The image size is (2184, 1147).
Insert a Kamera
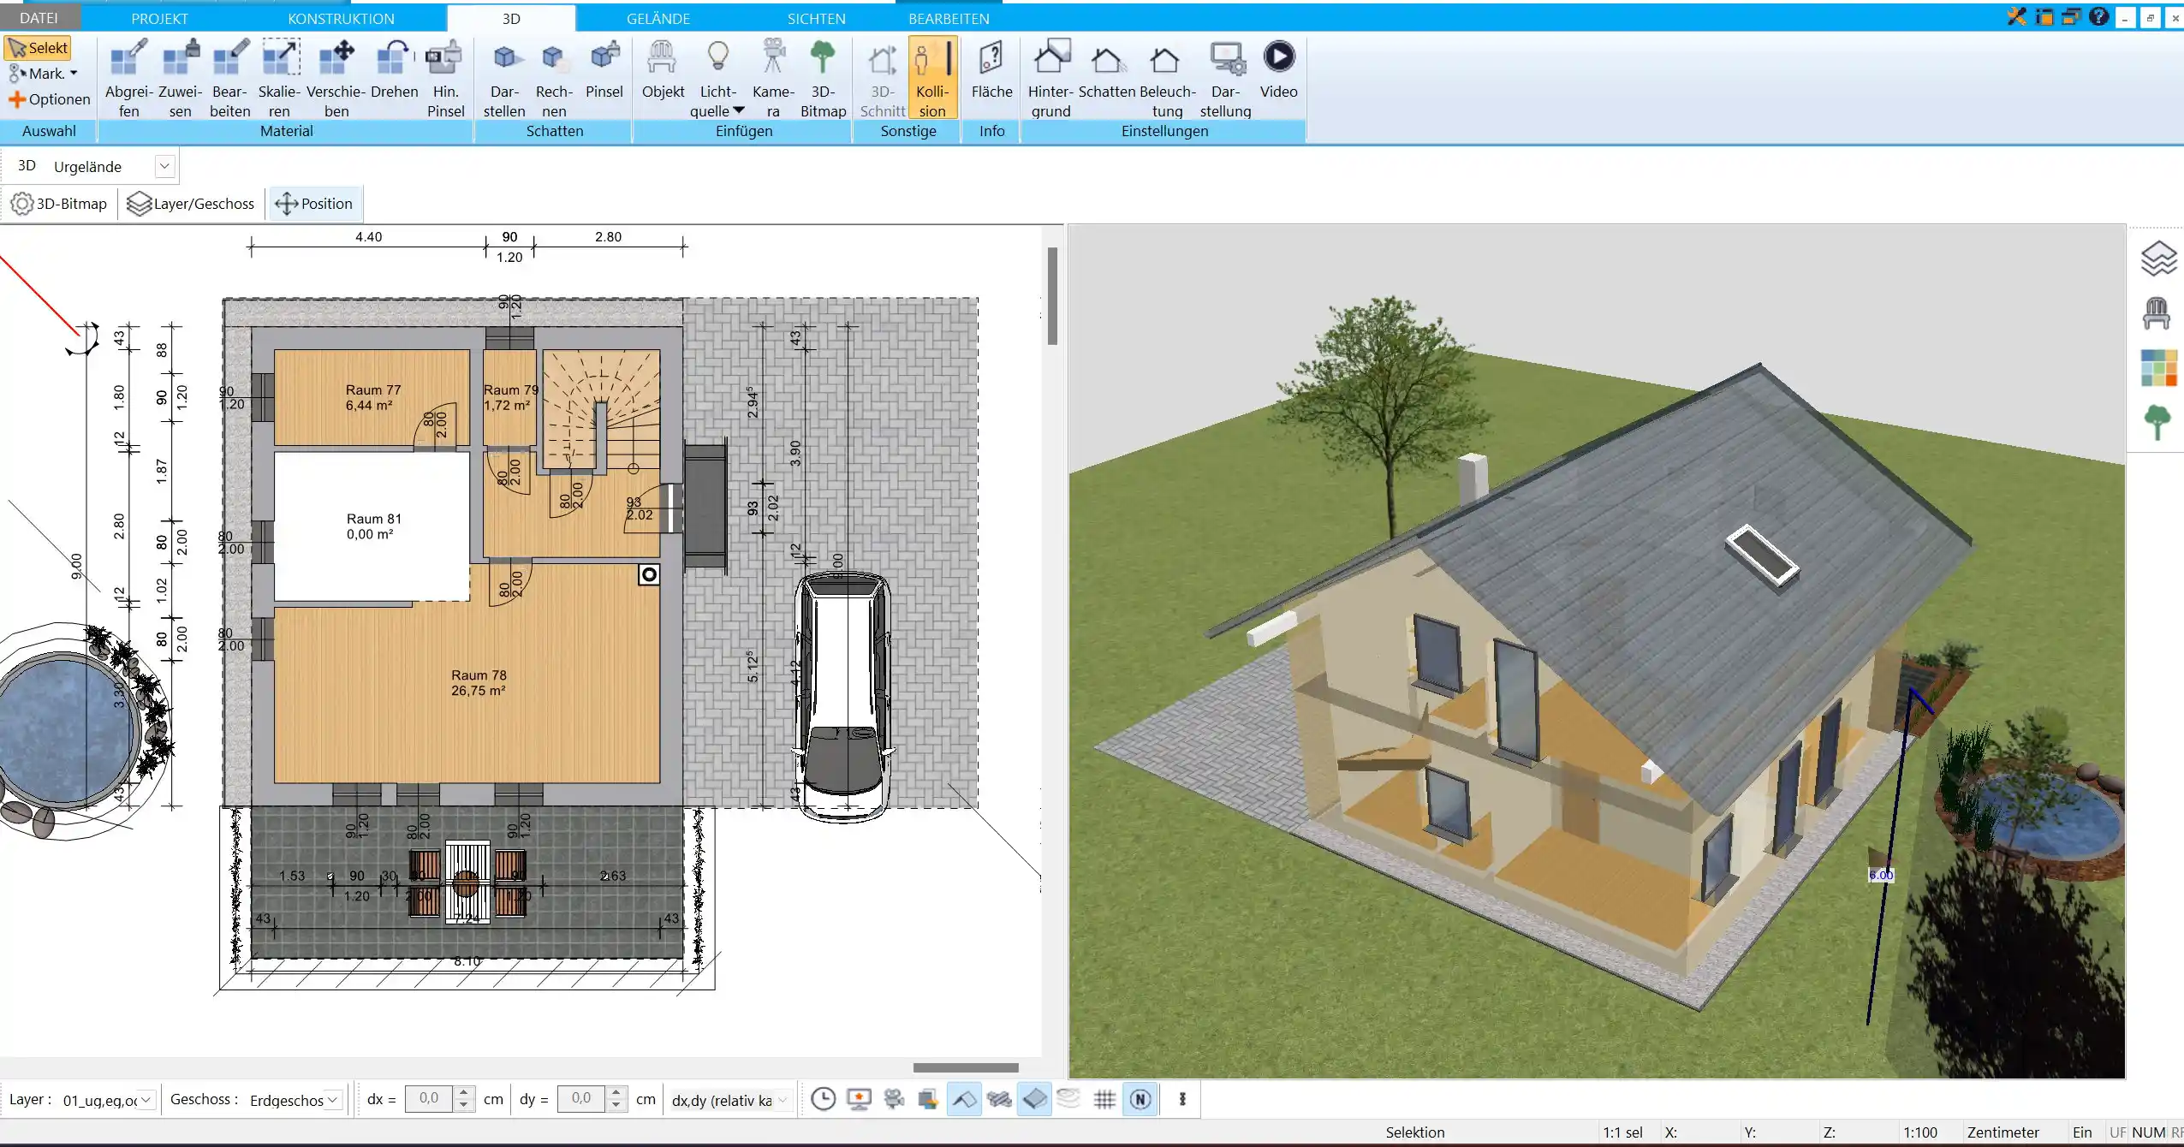tap(773, 79)
